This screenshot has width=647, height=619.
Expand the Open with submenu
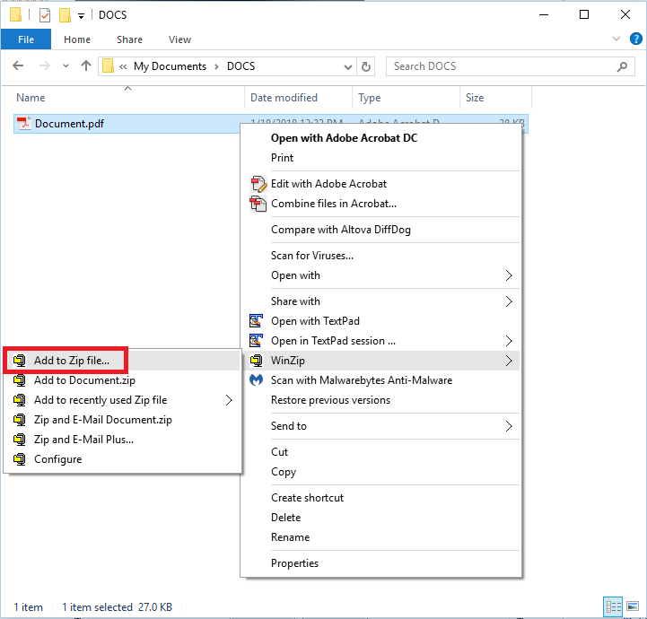[x=509, y=275]
